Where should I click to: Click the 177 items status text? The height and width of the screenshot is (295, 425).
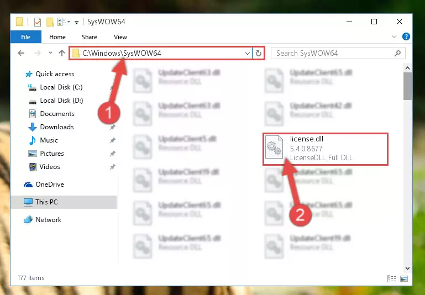click(x=31, y=278)
